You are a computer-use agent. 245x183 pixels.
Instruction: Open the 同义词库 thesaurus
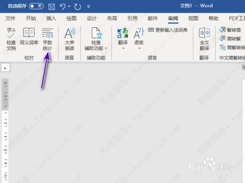[x=29, y=37]
